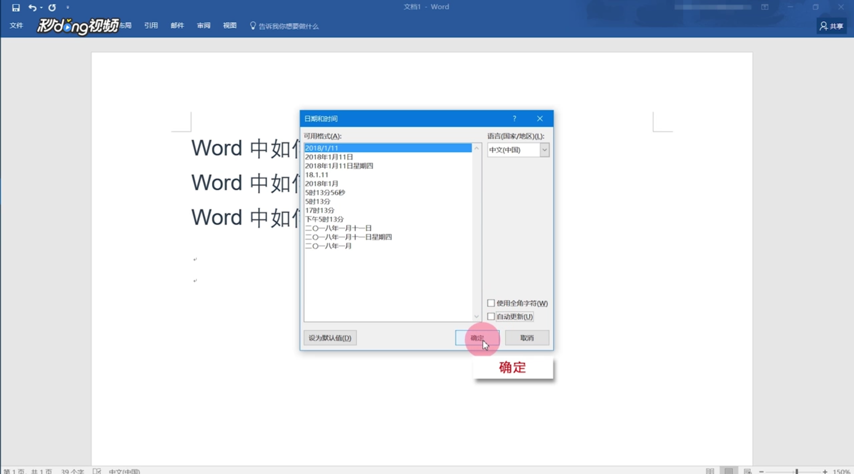This screenshot has height=474, width=854.
Task: Close the 日期和时间 dialog with X
Action: (540, 118)
